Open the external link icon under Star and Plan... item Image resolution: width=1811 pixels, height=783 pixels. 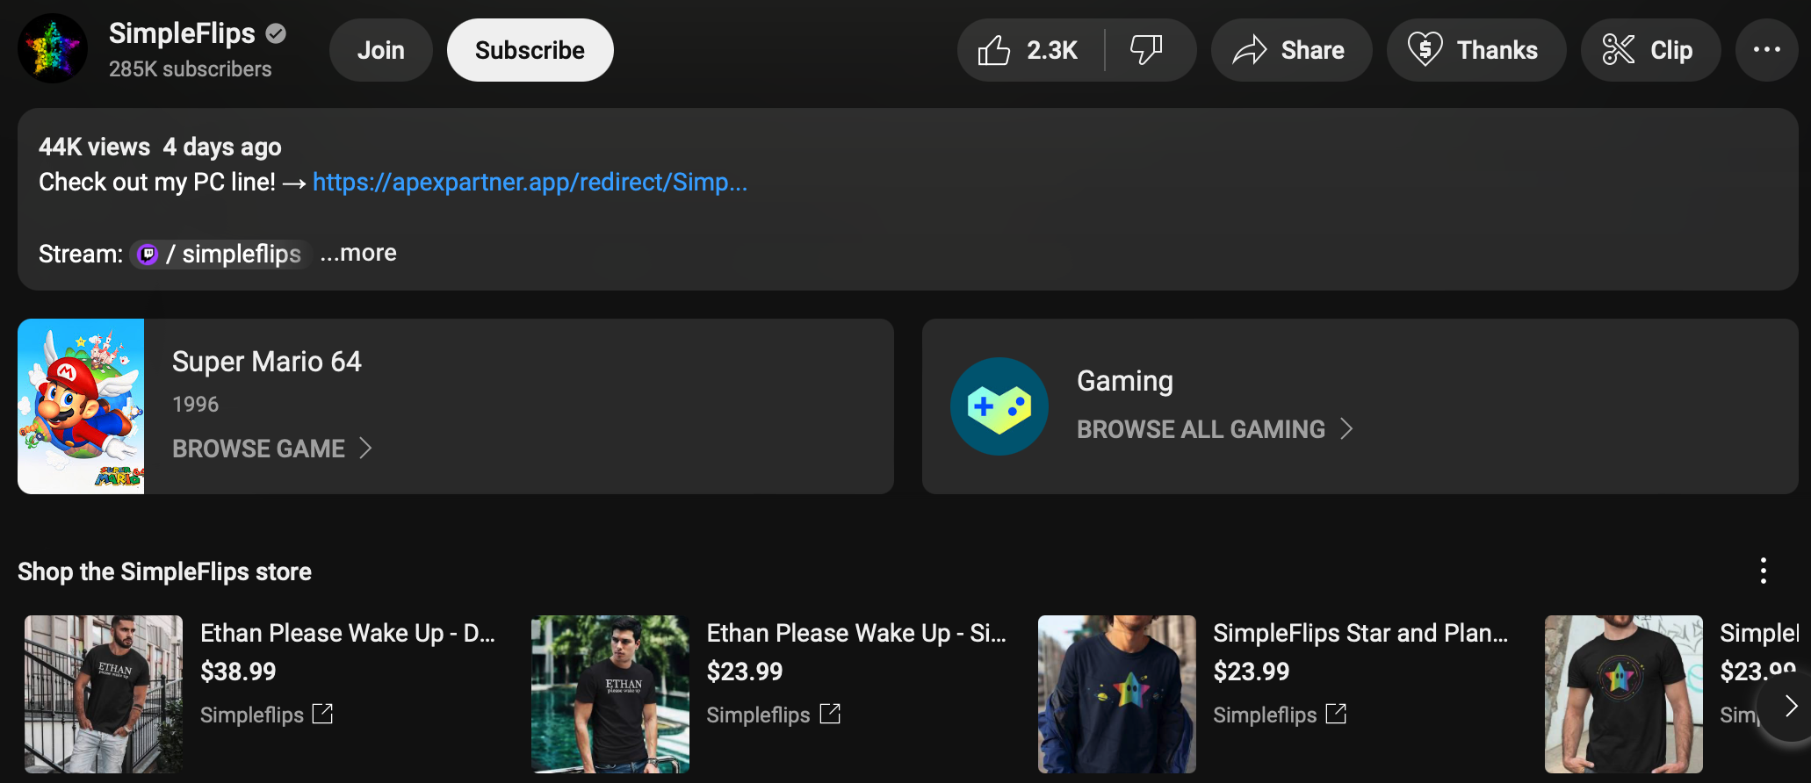pyautogui.click(x=1336, y=714)
